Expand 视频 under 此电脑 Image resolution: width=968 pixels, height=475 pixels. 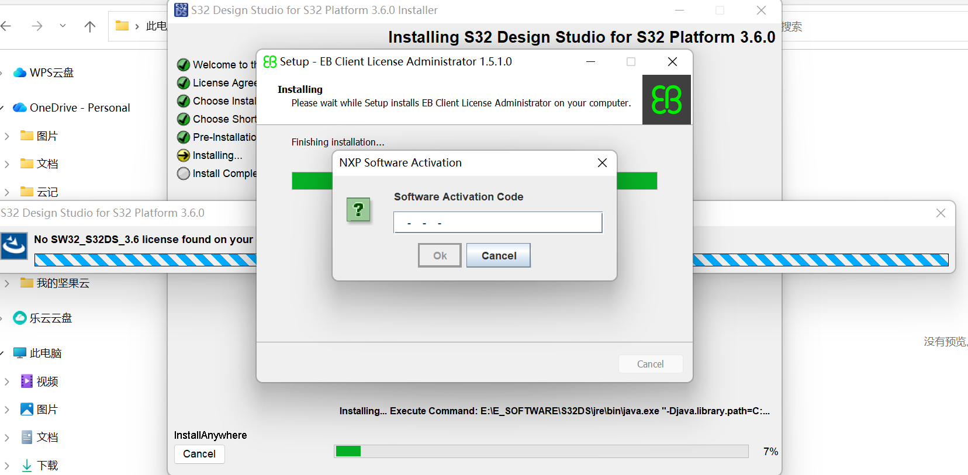[6, 382]
